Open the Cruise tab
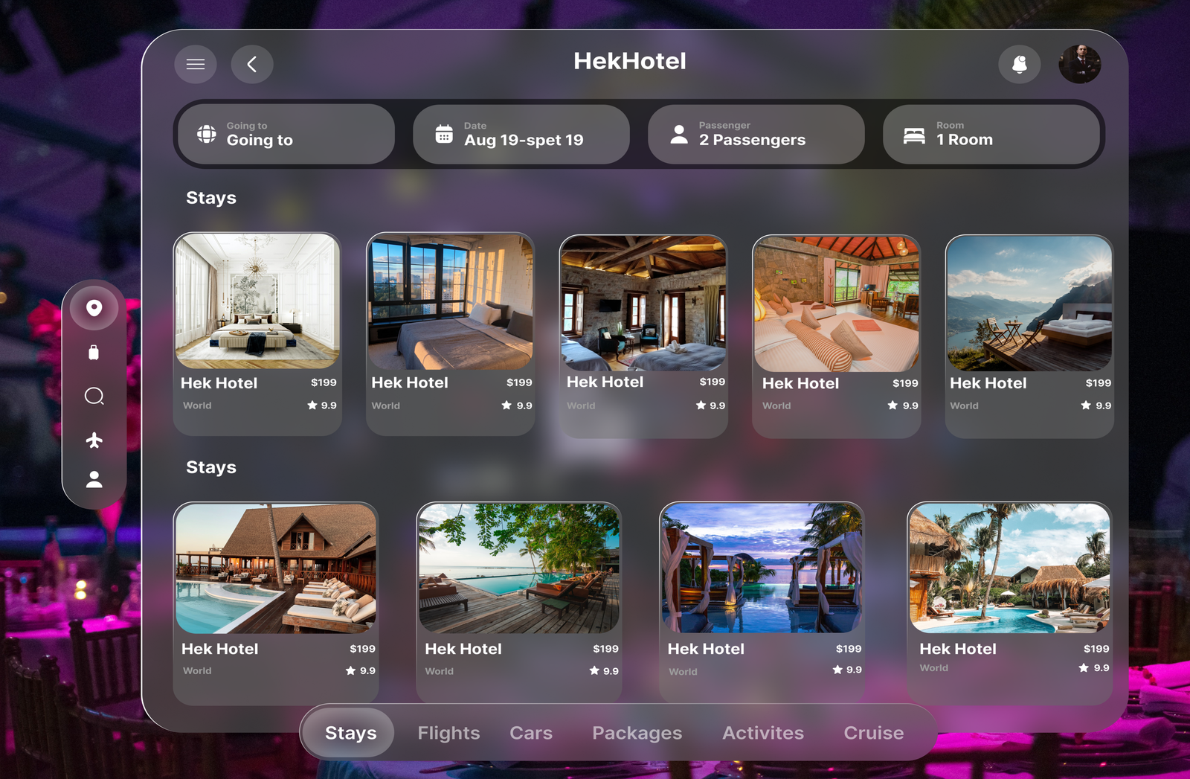 pos(873,733)
